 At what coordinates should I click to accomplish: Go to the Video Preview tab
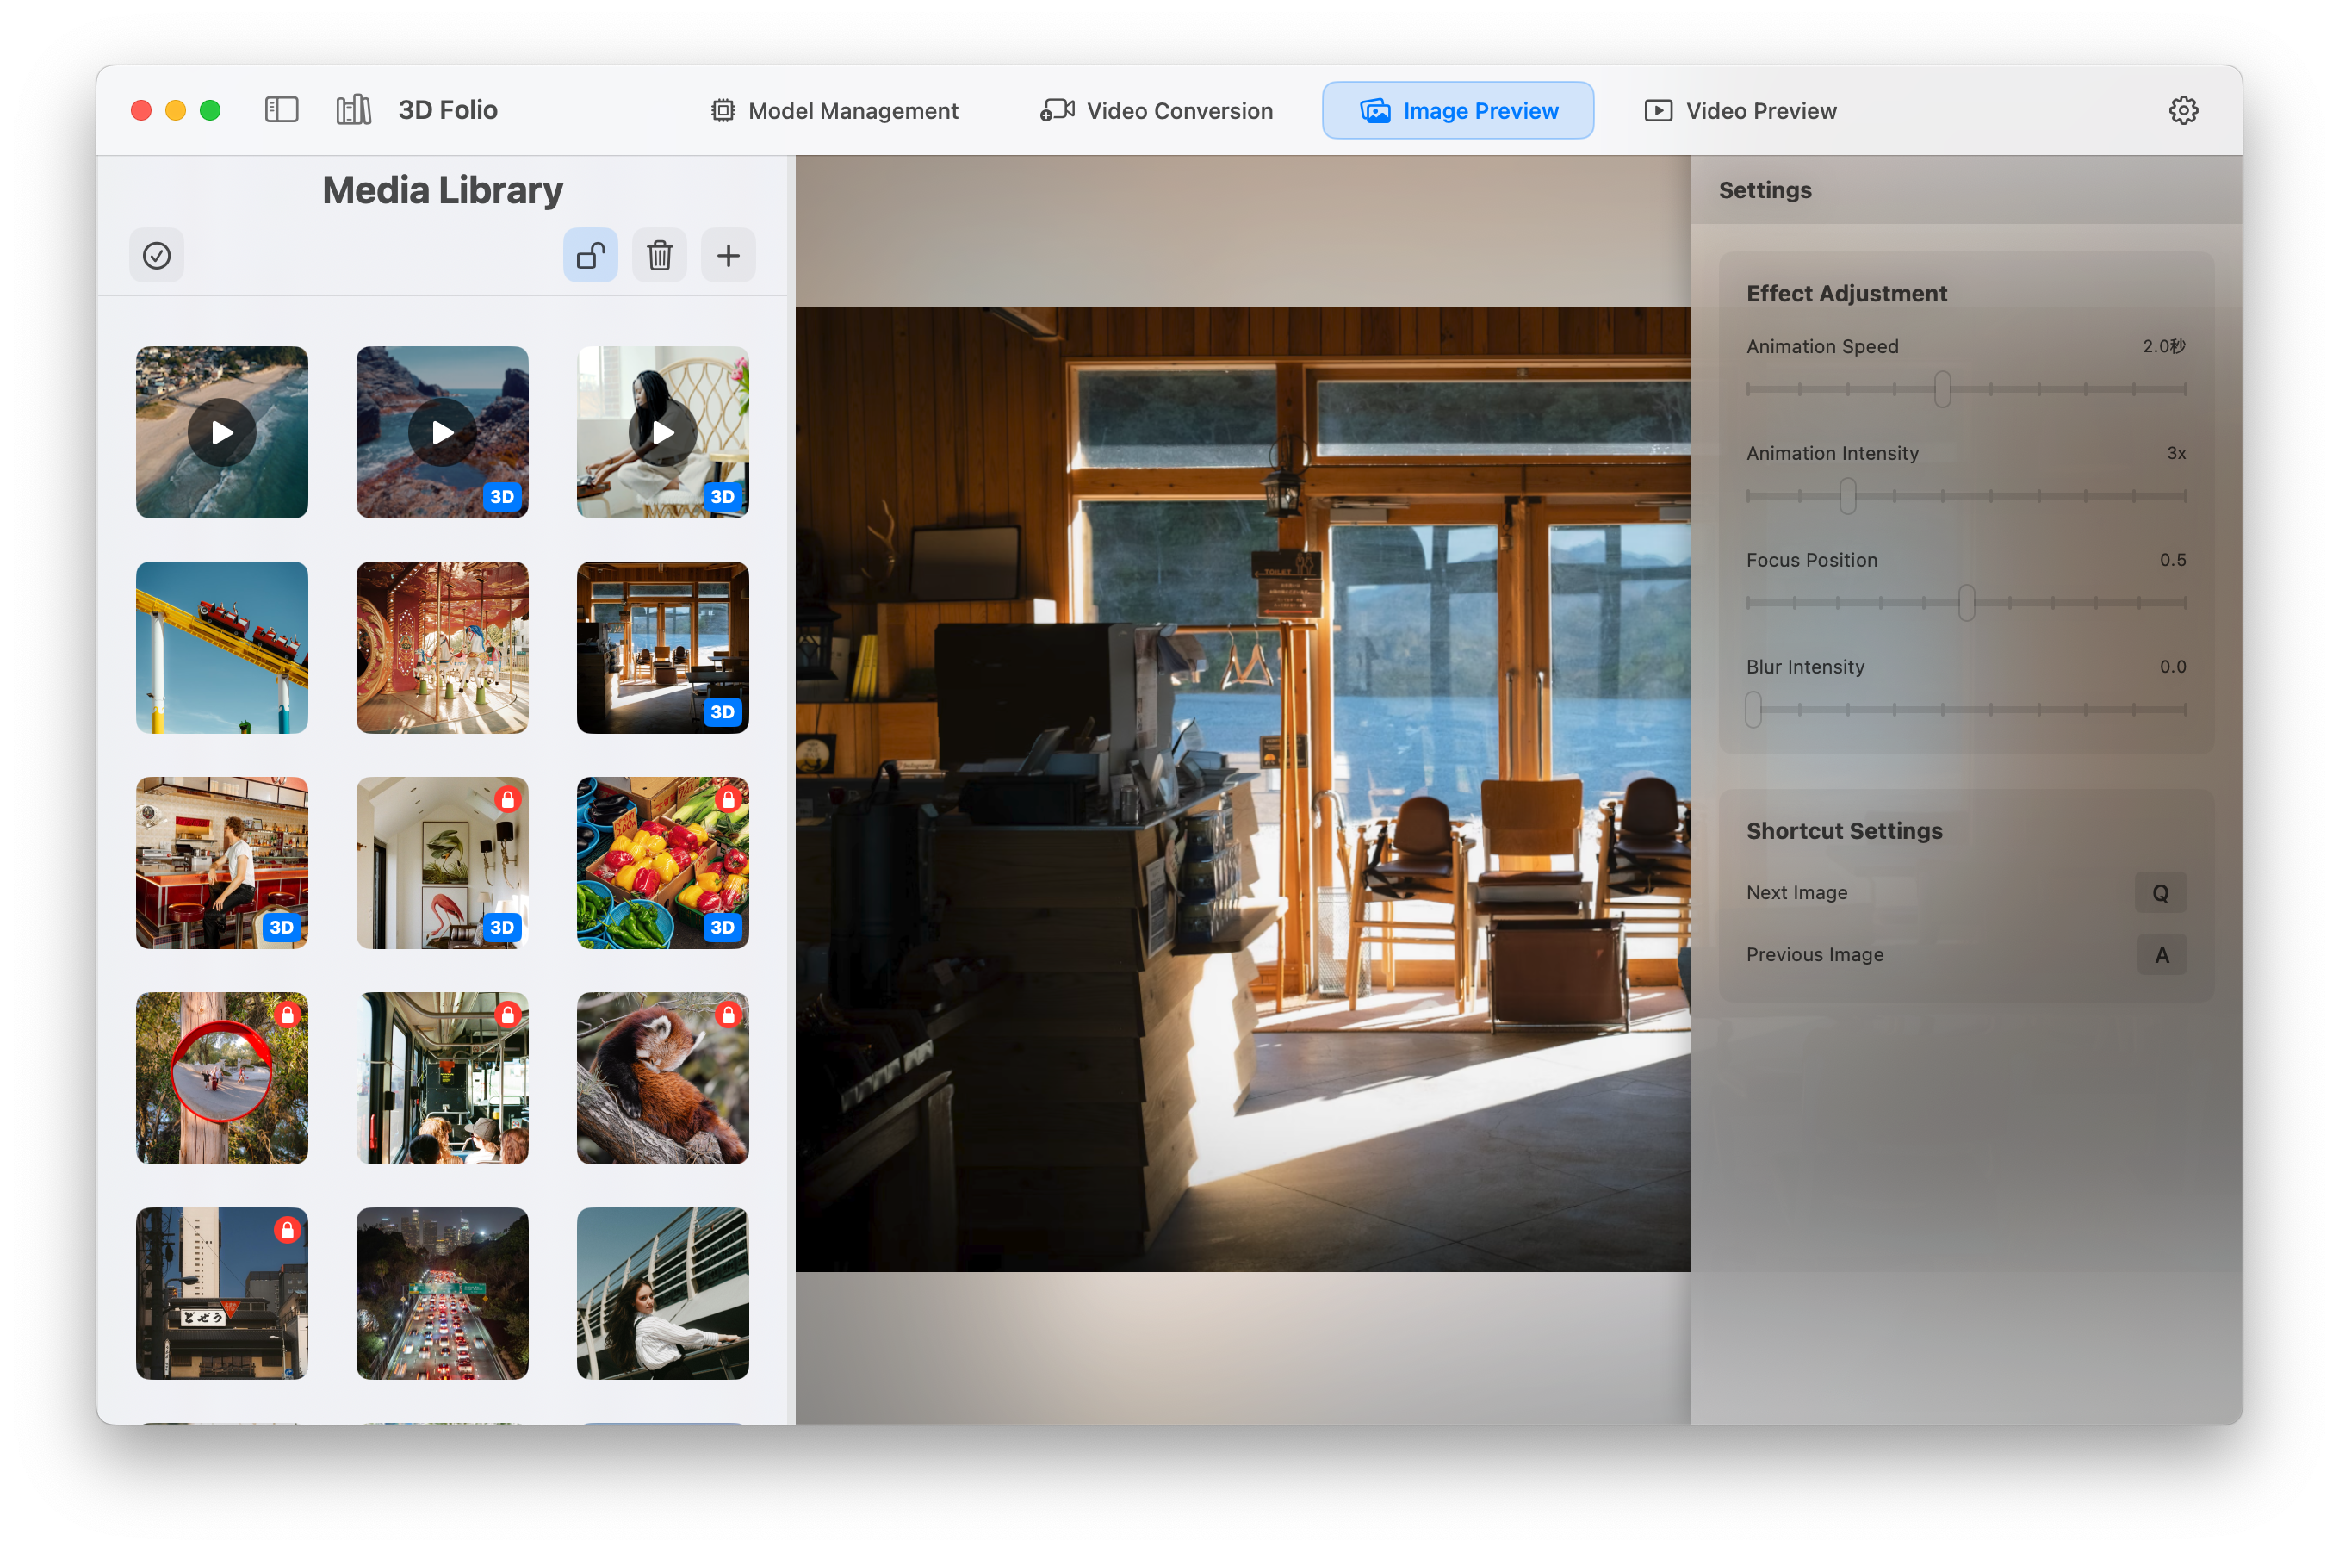(1740, 111)
